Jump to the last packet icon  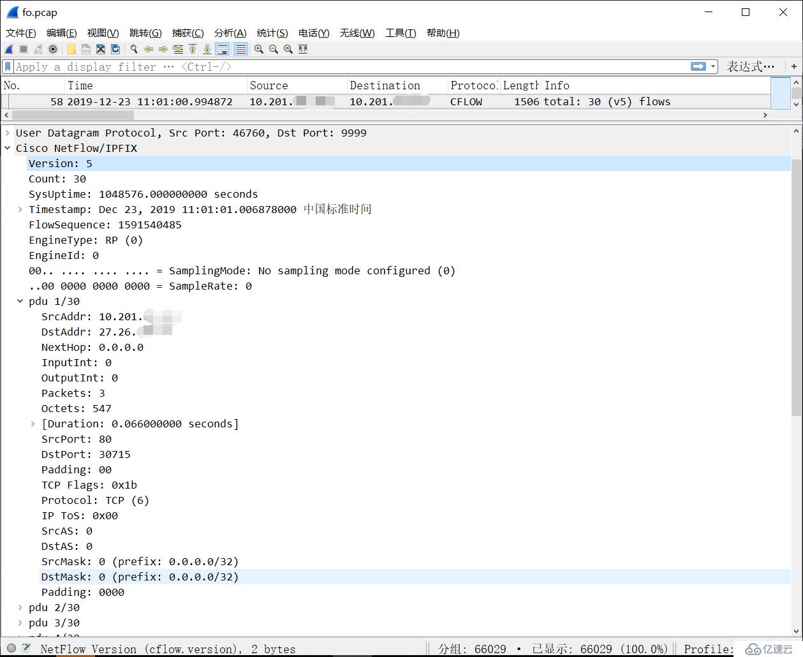pyautogui.click(x=207, y=49)
